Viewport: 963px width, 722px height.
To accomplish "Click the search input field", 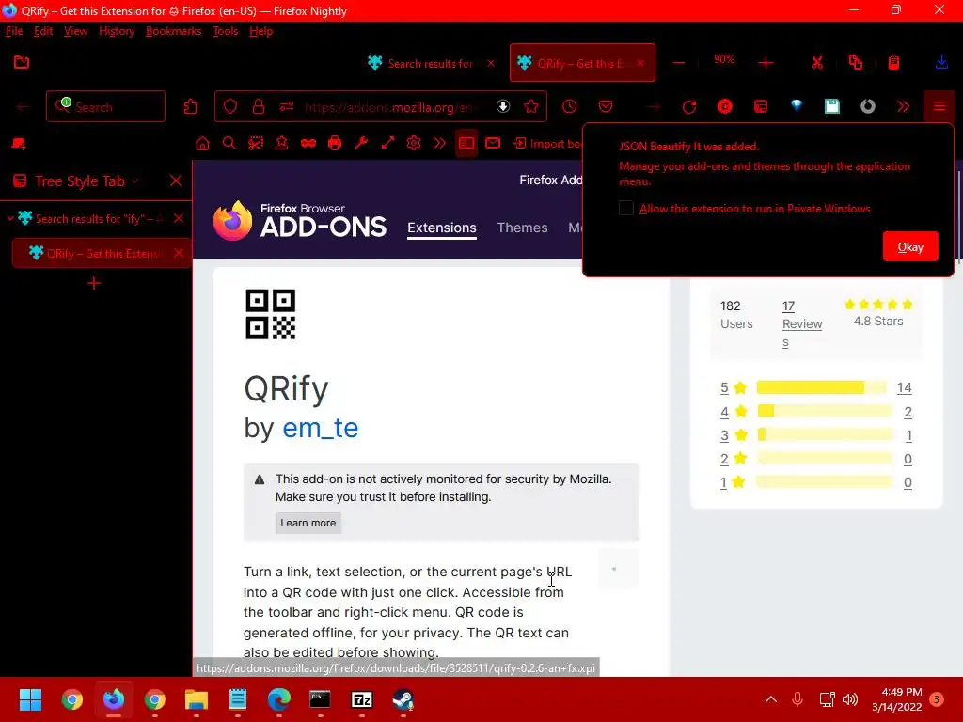I will [x=105, y=107].
